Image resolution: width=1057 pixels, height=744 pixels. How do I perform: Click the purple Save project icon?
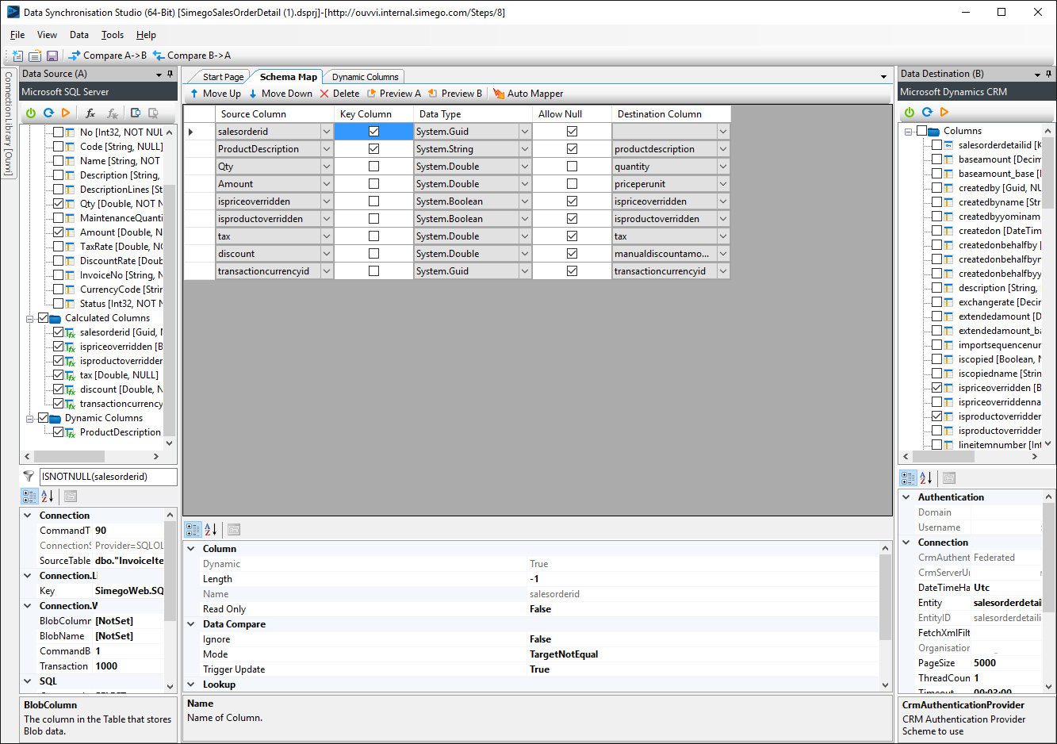[52, 56]
